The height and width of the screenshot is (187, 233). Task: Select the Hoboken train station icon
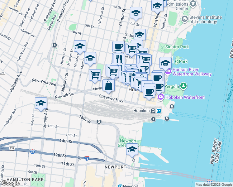[153, 111]
